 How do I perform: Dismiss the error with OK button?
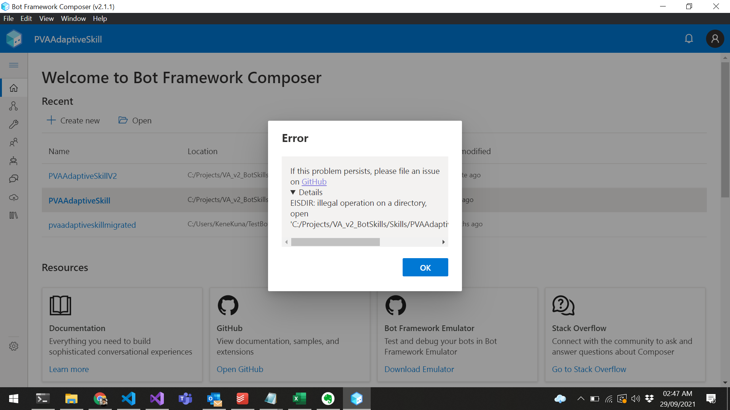click(425, 267)
